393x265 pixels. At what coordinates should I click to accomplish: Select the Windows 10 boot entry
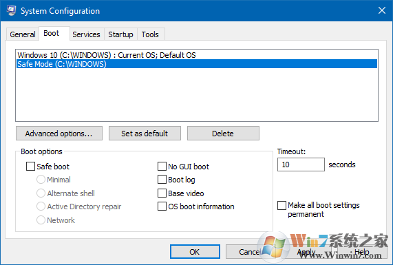tap(197, 55)
